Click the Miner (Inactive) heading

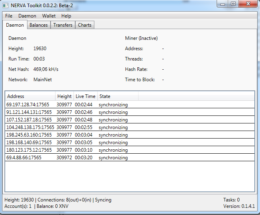click(141, 38)
